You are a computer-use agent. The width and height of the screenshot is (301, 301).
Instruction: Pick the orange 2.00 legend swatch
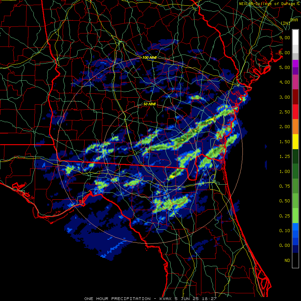coord(295,127)
